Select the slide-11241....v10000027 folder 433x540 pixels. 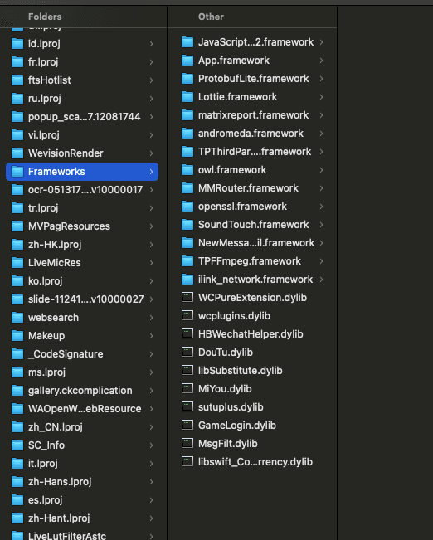point(85,299)
